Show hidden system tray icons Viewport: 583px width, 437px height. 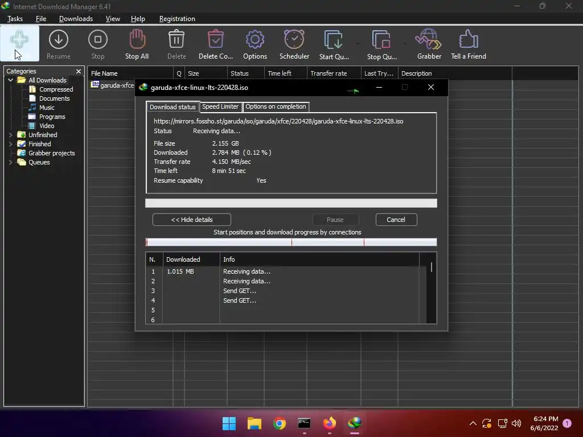pos(473,423)
